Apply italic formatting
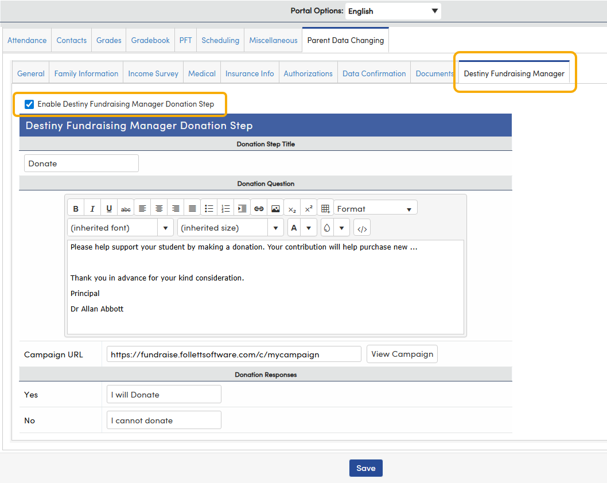The height and width of the screenshot is (483, 607). (92, 209)
